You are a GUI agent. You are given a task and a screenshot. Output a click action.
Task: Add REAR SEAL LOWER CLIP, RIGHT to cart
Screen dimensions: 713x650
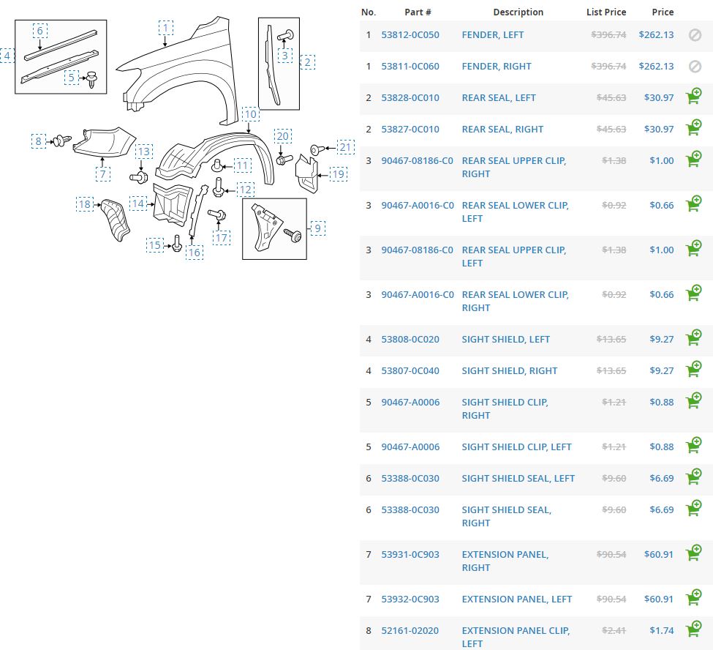[x=693, y=294]
